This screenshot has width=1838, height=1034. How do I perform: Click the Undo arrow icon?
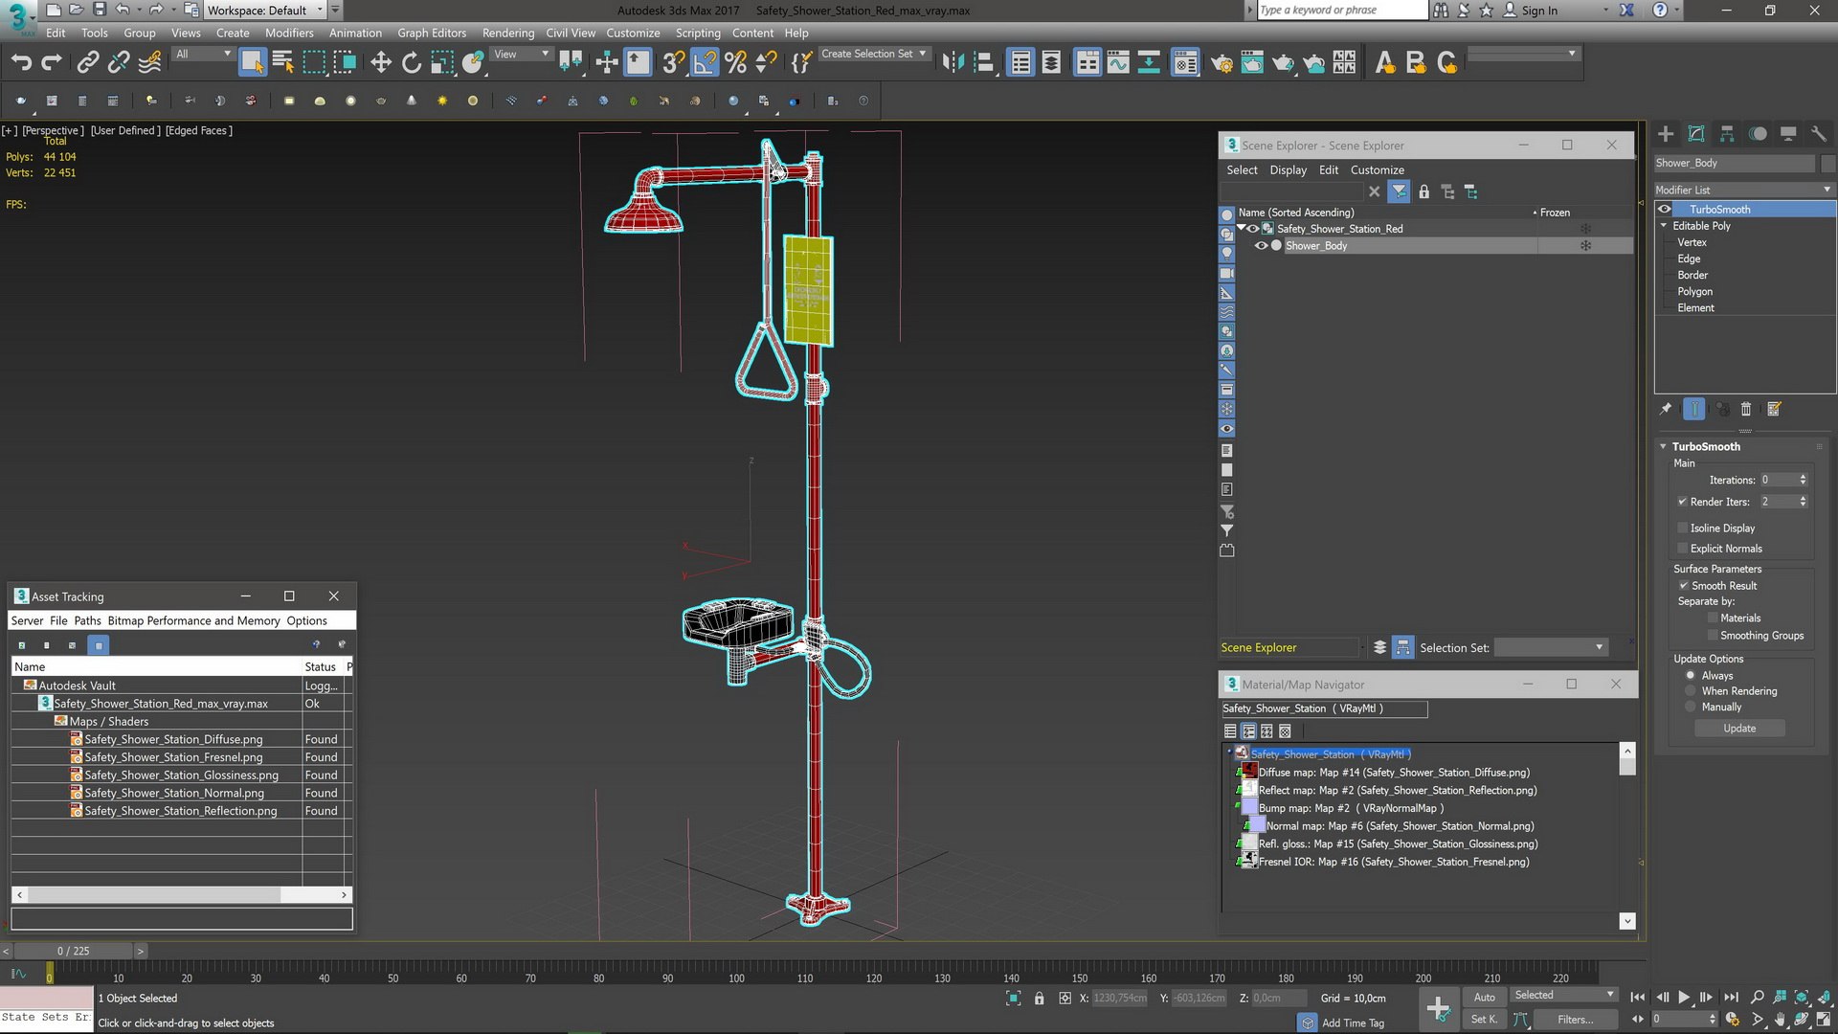21,63
